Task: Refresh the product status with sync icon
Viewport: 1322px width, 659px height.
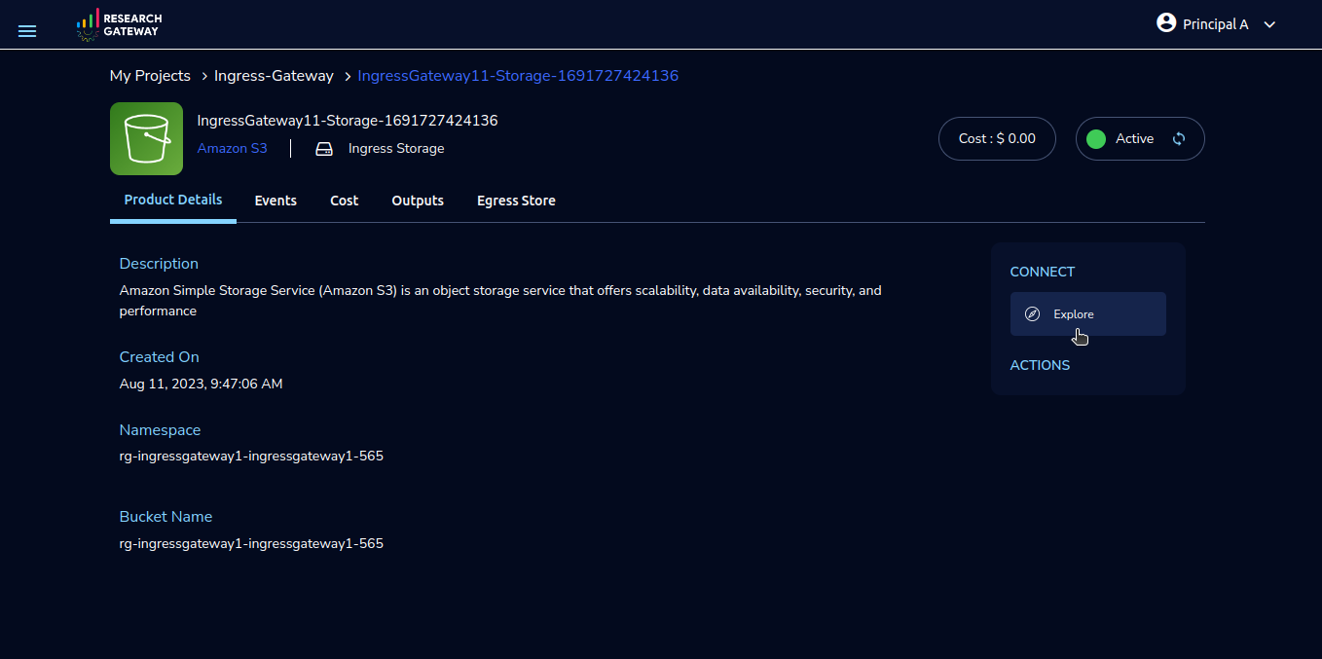Action: pos(1179,139)
